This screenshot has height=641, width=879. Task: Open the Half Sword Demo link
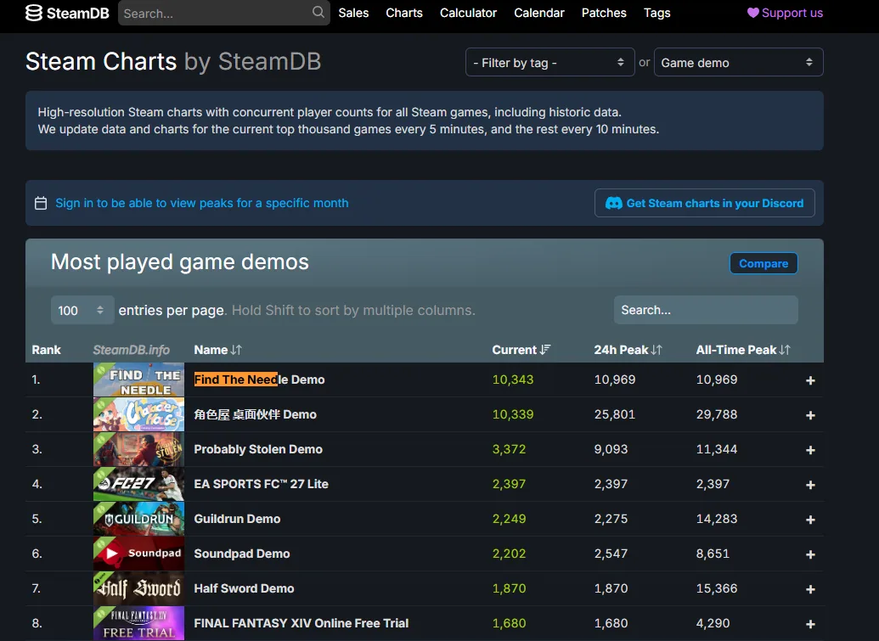pyautogui.click(x=244, y=588)
